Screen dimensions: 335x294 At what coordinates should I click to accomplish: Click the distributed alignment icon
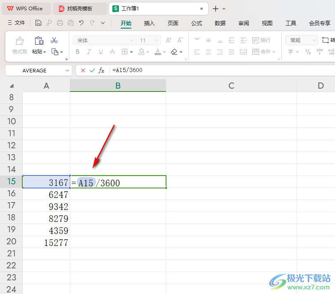click(x=243, y=52)
